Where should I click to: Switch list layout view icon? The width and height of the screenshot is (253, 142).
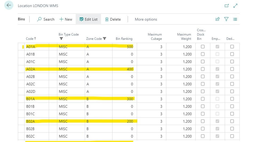[x=235, y=19]
